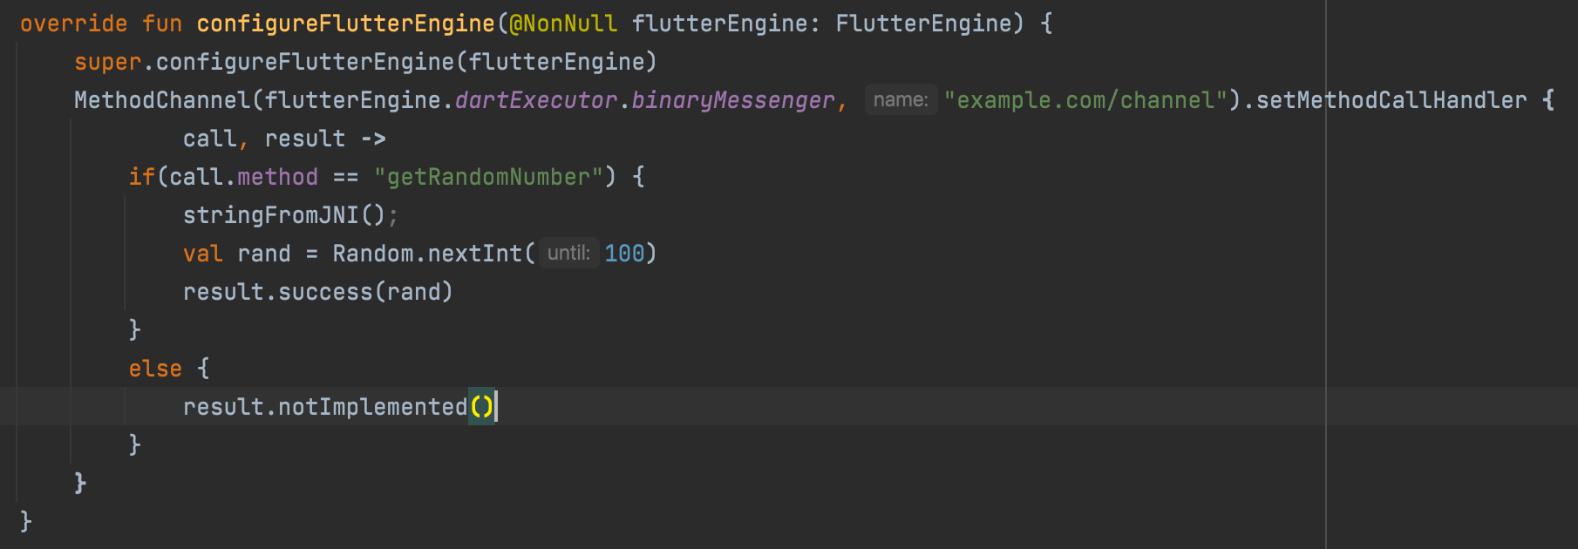Click the result.success(rand) line
Image resolution: width=1578 pixels, height=549 pixels.
[x=318, y=292]
